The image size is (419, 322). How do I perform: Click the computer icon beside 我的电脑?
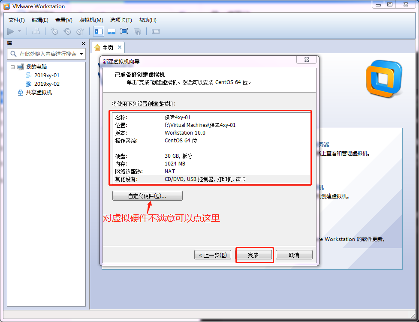21,67
